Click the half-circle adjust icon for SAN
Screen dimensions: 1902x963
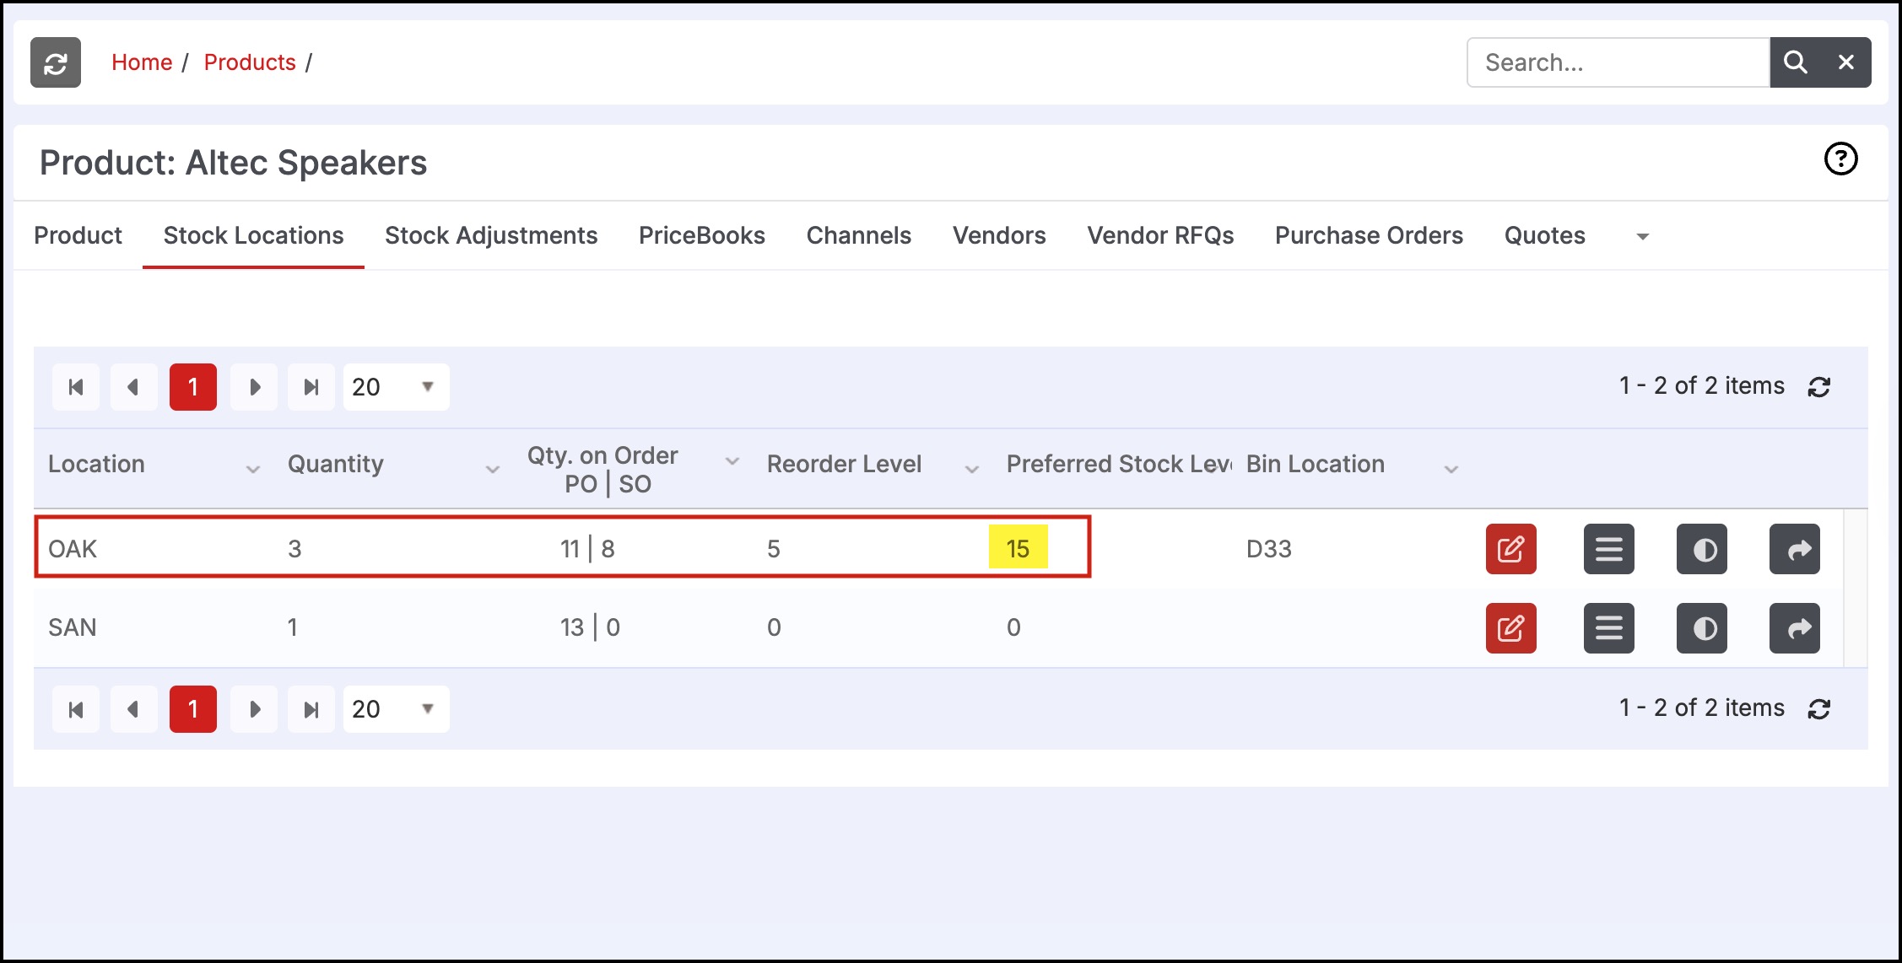[x=1702, y=628]
